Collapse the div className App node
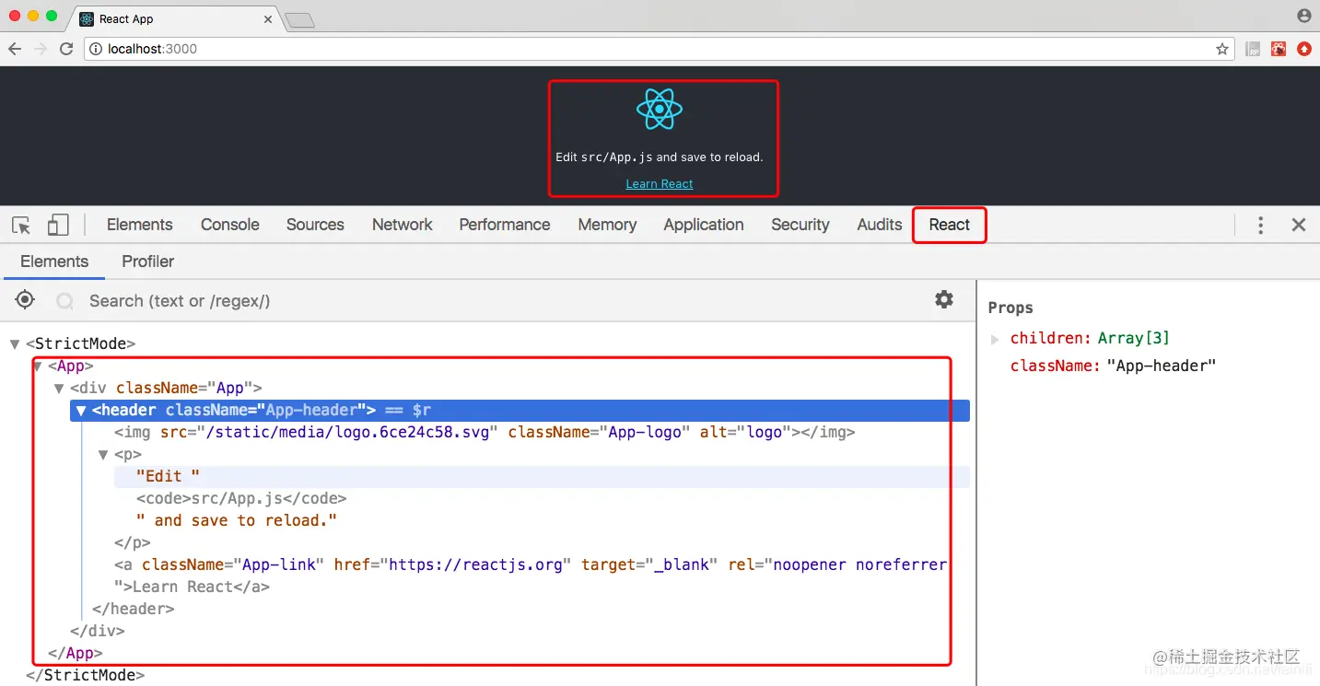Viewport: 1320px width, 686px height. (x=60, y=389)
